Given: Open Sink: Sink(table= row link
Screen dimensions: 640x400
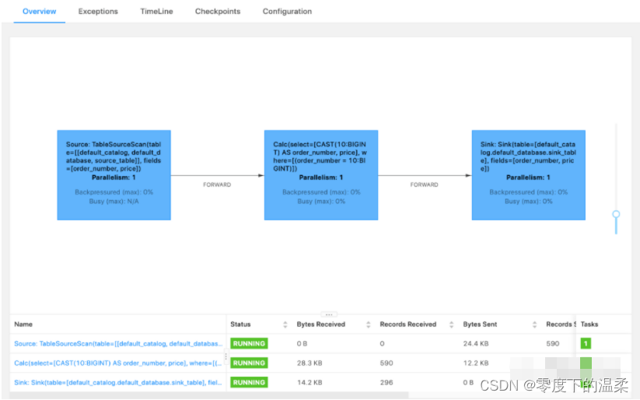Looking at the screenshot, I should (x=118, y=382).
